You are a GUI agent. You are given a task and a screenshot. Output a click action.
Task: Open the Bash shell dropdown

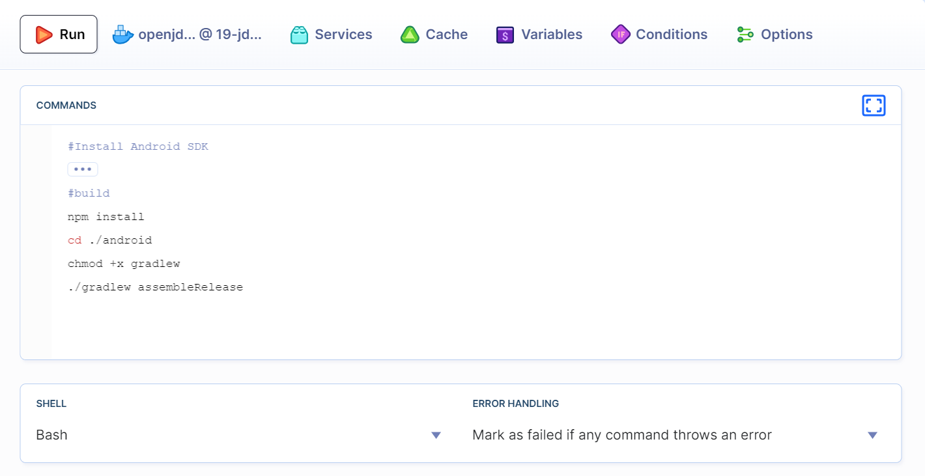pos(240,435)
